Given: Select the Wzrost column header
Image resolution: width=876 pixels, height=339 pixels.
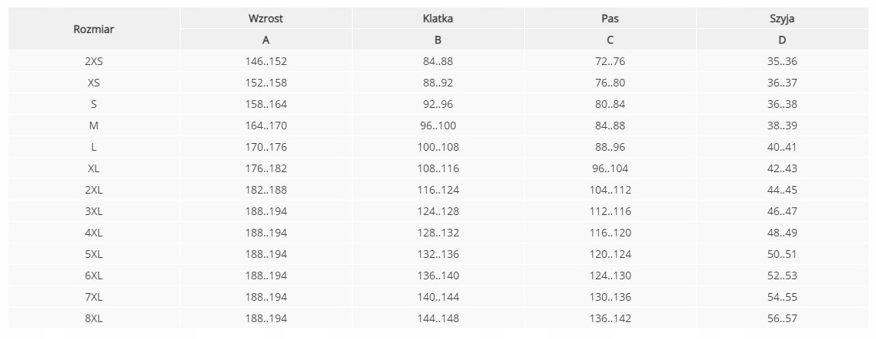Looking at the screenshot, I should [266, 18].
